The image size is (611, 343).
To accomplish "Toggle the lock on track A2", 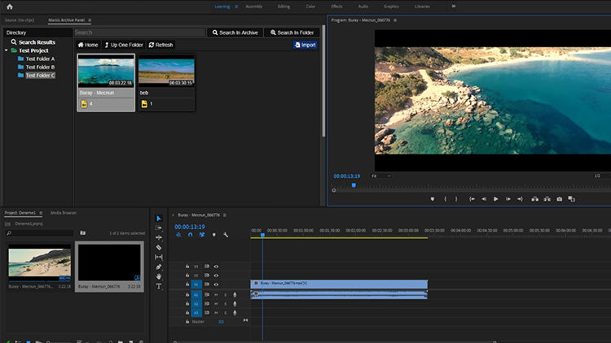I will pos(187,303).
